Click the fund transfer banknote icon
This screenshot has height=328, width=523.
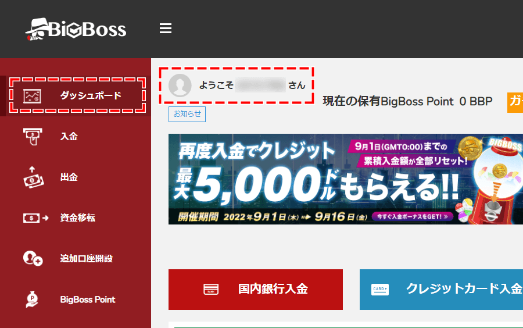point(35,218)
